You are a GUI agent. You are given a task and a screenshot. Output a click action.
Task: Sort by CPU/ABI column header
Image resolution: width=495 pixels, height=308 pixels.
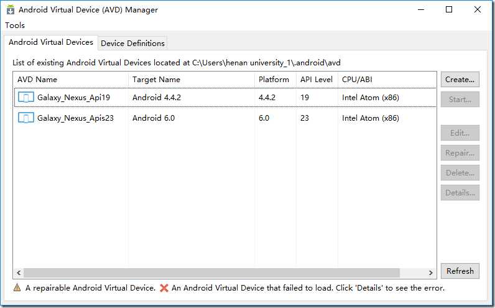pos(387,80)
